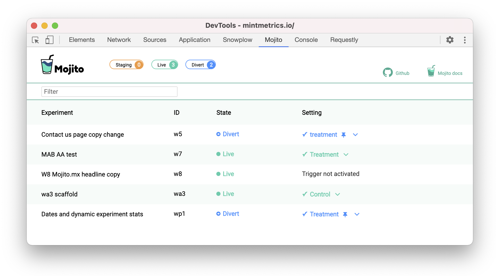The image size is (496, 276).
Task: Click inside the Filter input field
Action: 109,91
